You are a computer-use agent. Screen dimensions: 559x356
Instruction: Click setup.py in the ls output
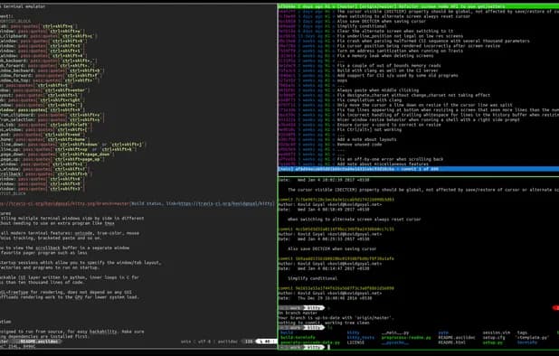click(x=492, y=342)
